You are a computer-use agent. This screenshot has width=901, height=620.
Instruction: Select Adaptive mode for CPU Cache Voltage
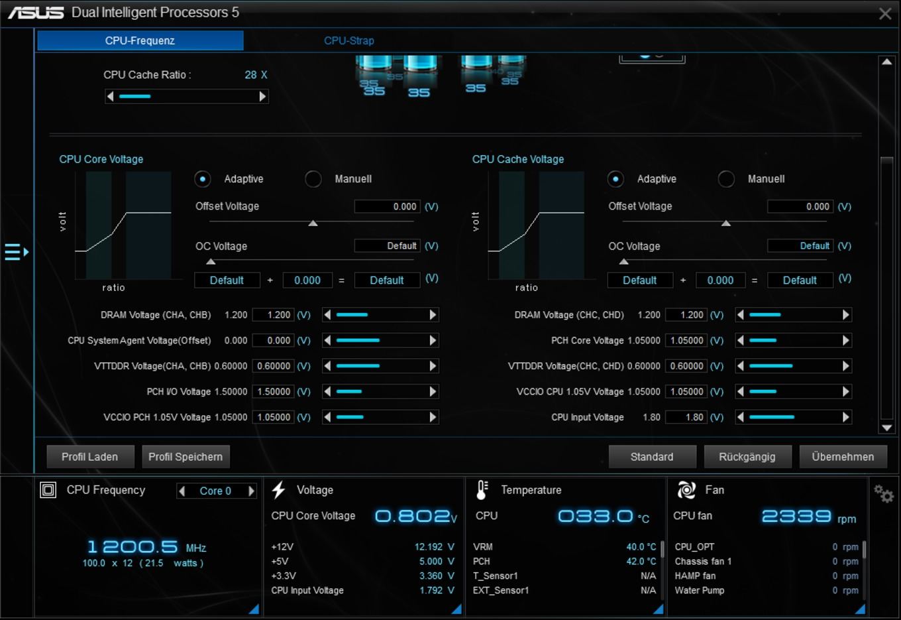pyautogui.click(x=616, y=179)
